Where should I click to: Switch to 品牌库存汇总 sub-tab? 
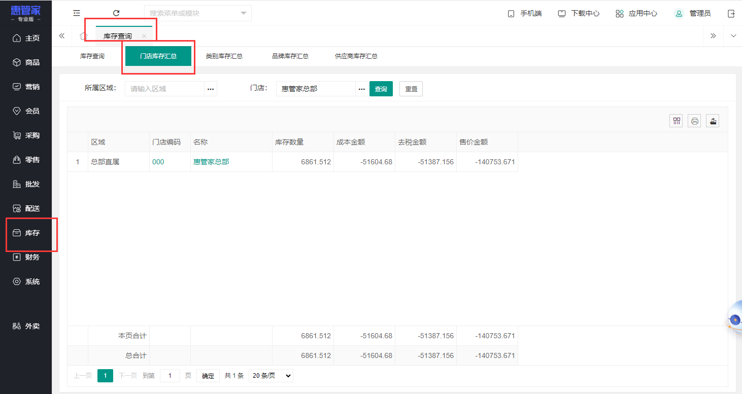coord(290,56)
